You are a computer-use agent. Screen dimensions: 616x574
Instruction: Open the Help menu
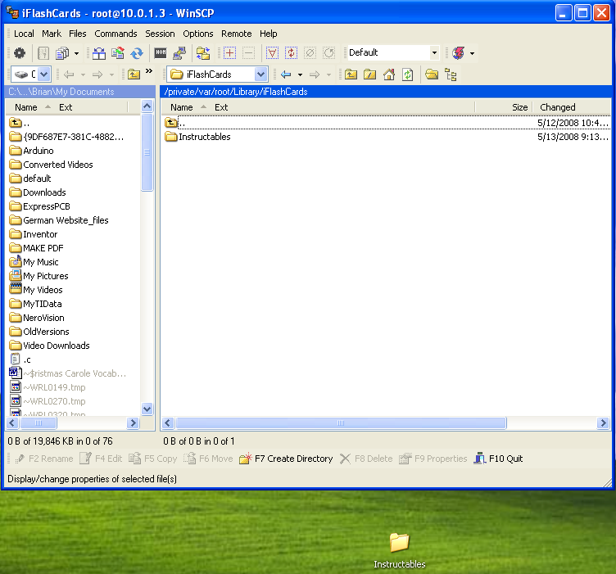pos(269,34)
